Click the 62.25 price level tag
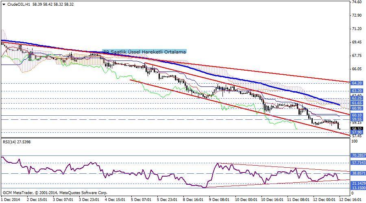The height and width of the screenshot is (203, 366). coord(357,98)
